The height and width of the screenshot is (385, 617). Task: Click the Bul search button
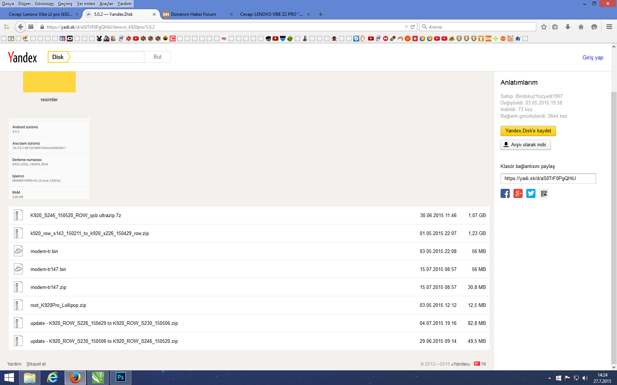[157, 57]
